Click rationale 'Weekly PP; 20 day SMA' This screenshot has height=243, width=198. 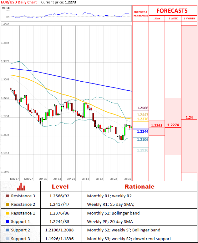tap(110, 222)
